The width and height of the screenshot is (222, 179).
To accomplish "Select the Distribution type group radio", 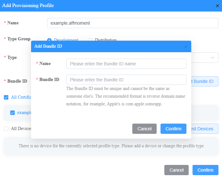I will pos(90,40).
